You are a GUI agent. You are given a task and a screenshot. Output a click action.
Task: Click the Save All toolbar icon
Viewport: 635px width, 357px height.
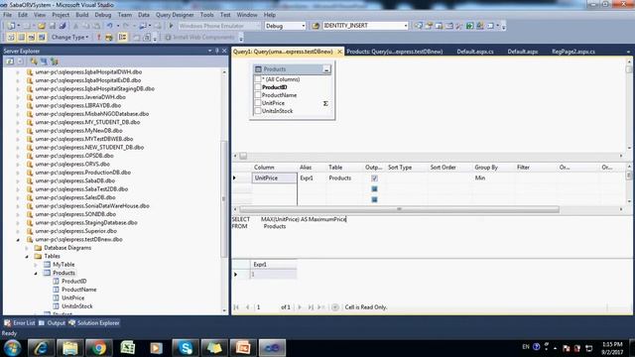tap(63, 26)
